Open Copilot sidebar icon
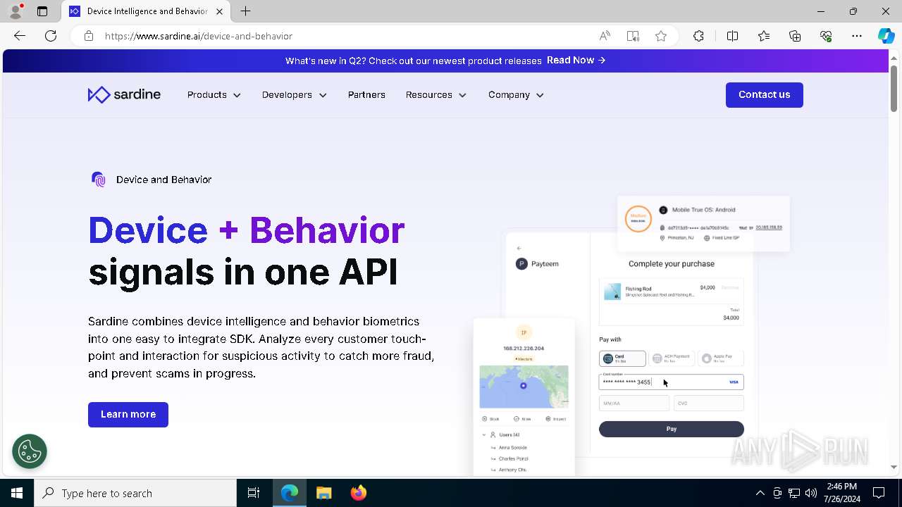This screenshot has height=507, width=902. click(x=886, y=36)
